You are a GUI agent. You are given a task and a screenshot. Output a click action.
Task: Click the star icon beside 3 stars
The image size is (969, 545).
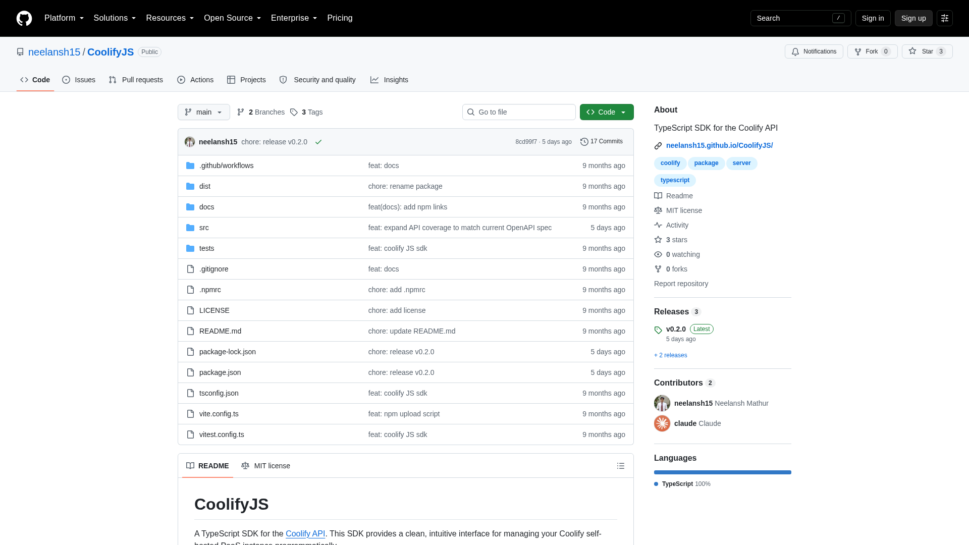[658, 240]
